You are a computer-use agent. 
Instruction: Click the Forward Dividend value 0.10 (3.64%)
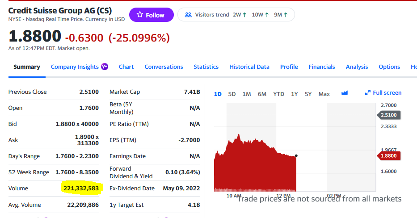coord(183,172)
